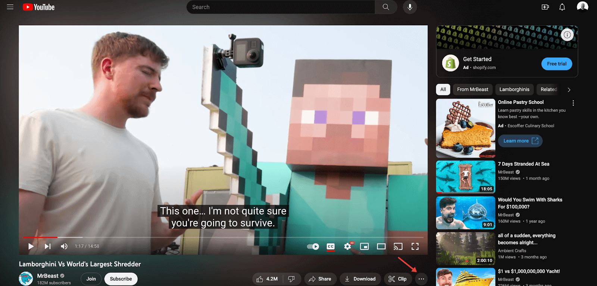This screenshot has height=286, width=597.
Task: Open options for Online Pastry School ad
Action: (573, 103)
